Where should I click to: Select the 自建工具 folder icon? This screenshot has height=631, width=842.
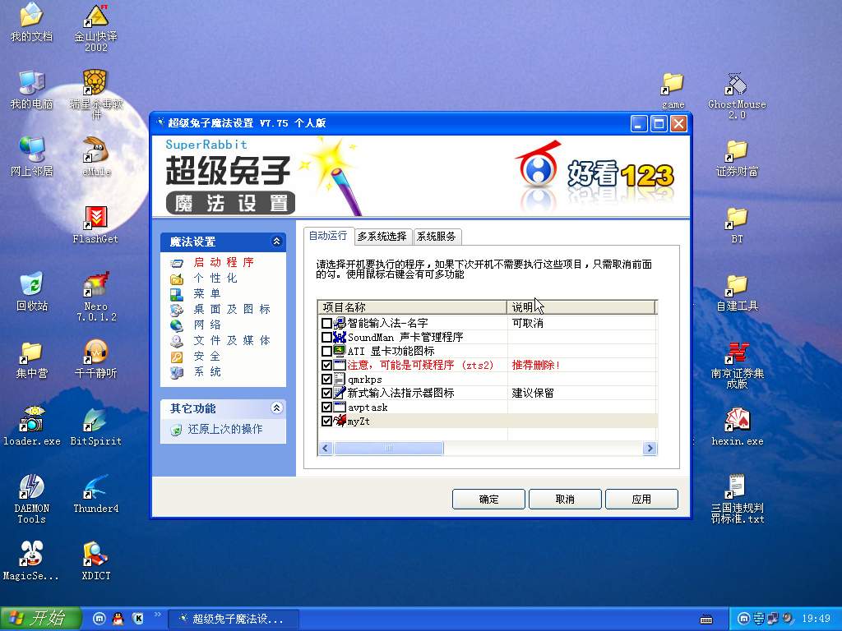tap(737, 292)
